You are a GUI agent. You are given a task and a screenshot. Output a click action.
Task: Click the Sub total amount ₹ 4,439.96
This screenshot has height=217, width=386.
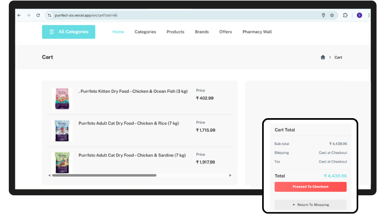[x=338, y=144]
